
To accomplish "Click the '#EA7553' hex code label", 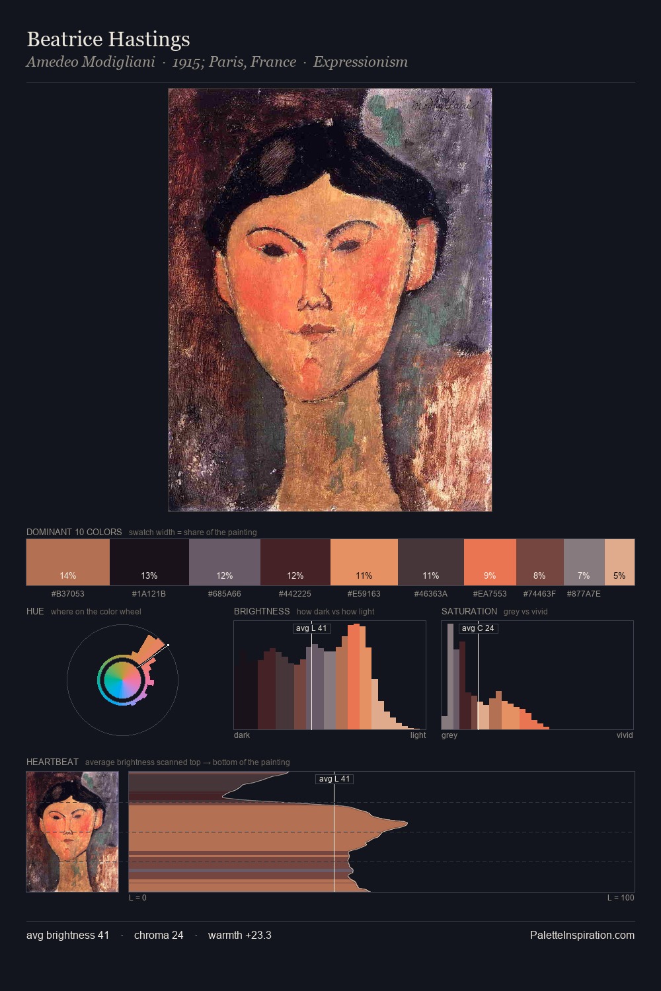I will 490,594.
